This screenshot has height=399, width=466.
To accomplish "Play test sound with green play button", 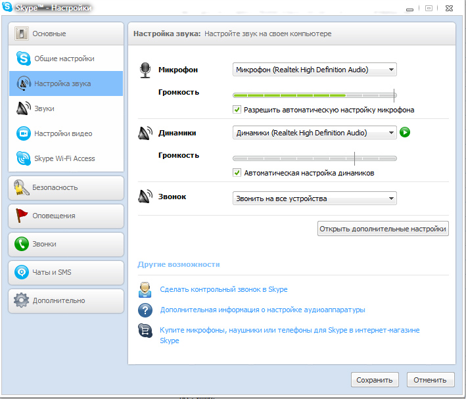I will pos(405,132).
